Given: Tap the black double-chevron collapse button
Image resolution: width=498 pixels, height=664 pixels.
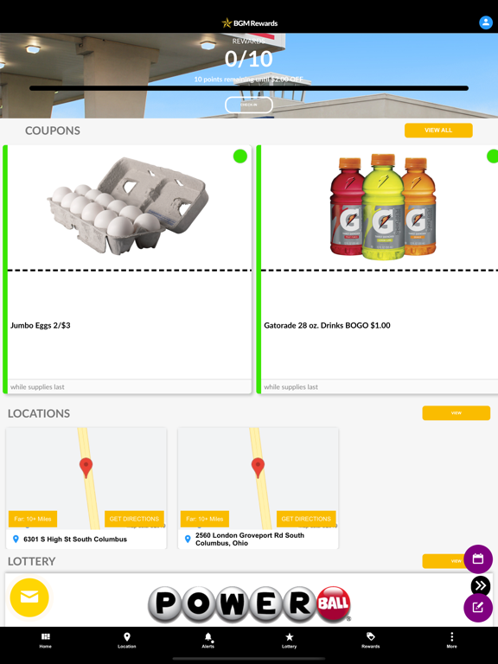Looking at the screenshot, I should tap(481, 585).
